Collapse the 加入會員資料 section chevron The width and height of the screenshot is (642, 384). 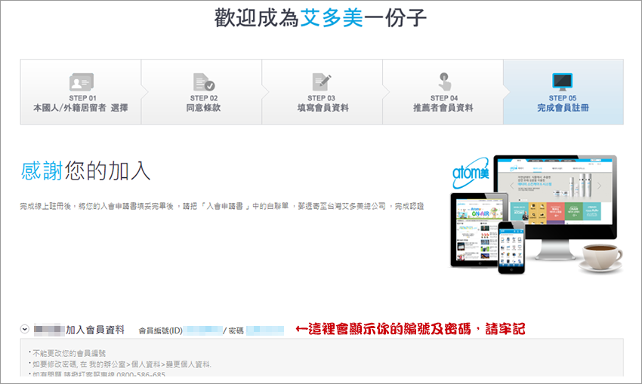[25, 329]
